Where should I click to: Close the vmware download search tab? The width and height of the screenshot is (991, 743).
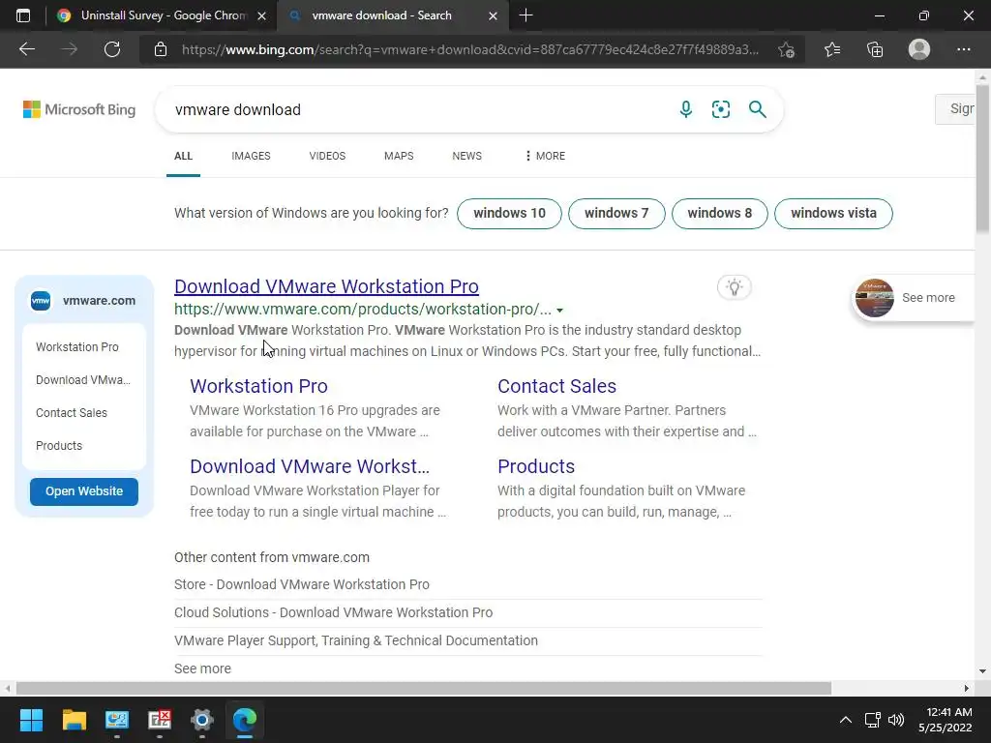coord(493,15)
